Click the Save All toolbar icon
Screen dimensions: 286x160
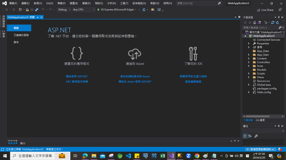pyautogui.click(x=37, y=9)
